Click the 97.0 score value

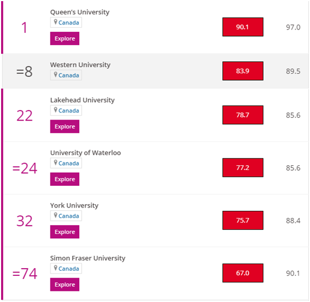coord(293,27)
